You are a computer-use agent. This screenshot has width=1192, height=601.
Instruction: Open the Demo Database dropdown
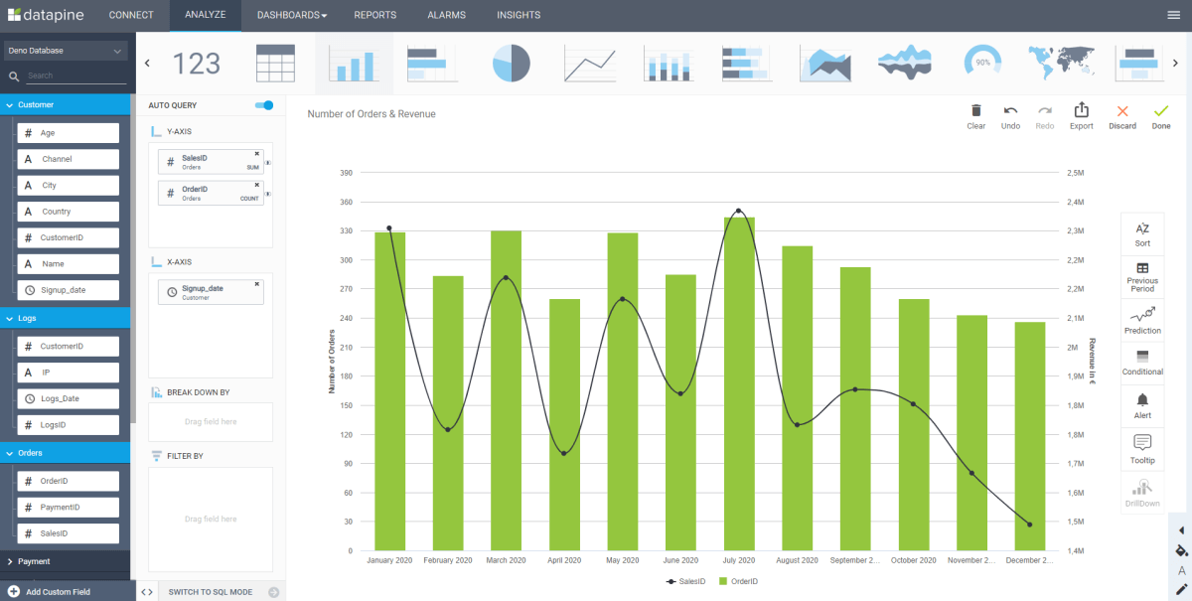pos(66,51)
